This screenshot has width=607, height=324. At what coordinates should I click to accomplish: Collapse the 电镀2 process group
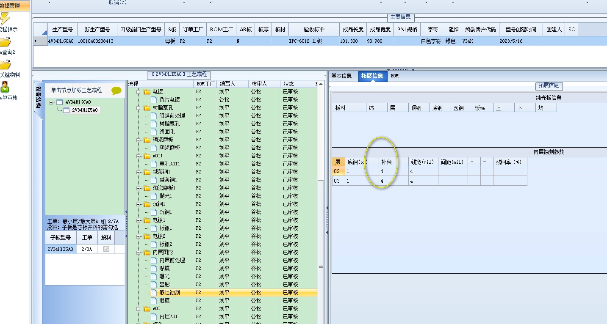pyautogui.click(x=139, y=236)
